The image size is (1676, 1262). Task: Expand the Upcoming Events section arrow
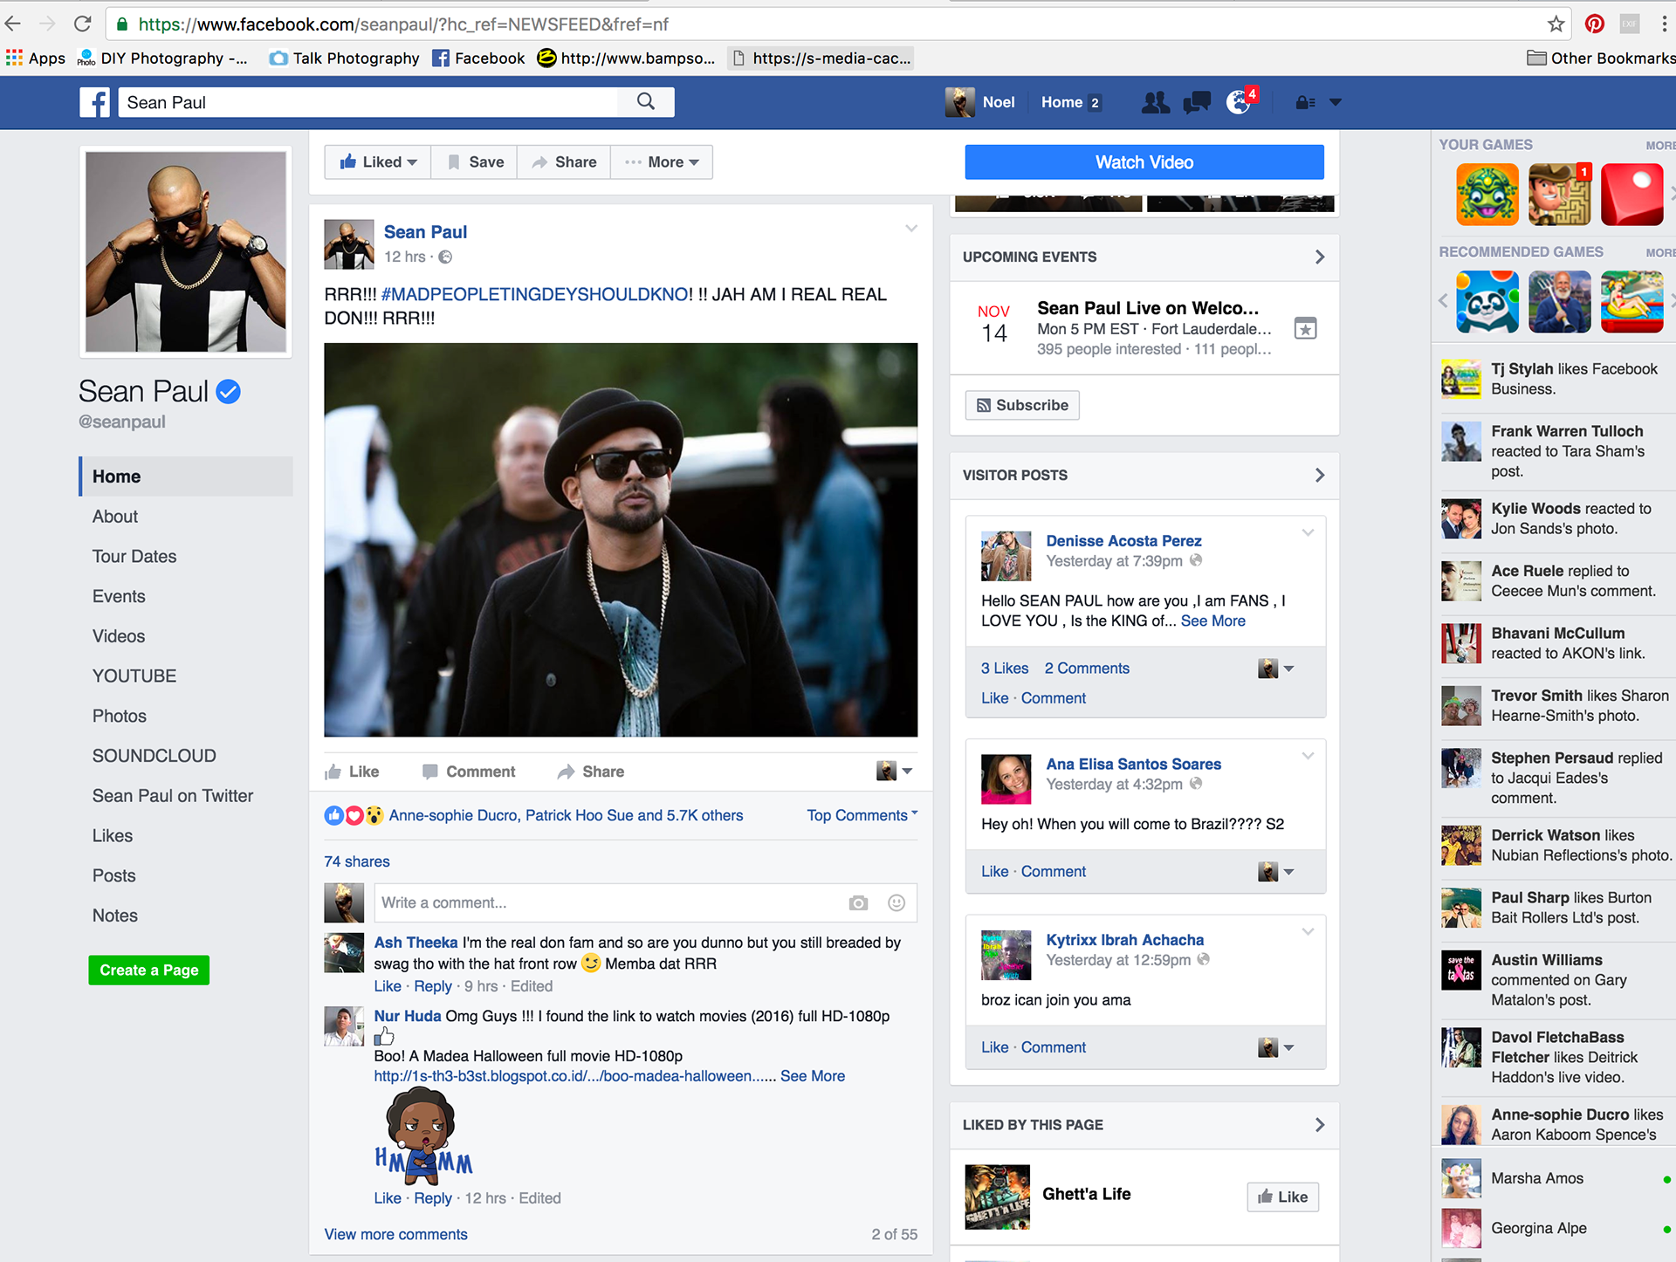tap(1319, 257)
